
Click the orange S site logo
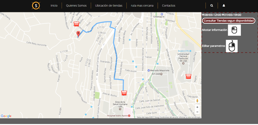point(36,6)
